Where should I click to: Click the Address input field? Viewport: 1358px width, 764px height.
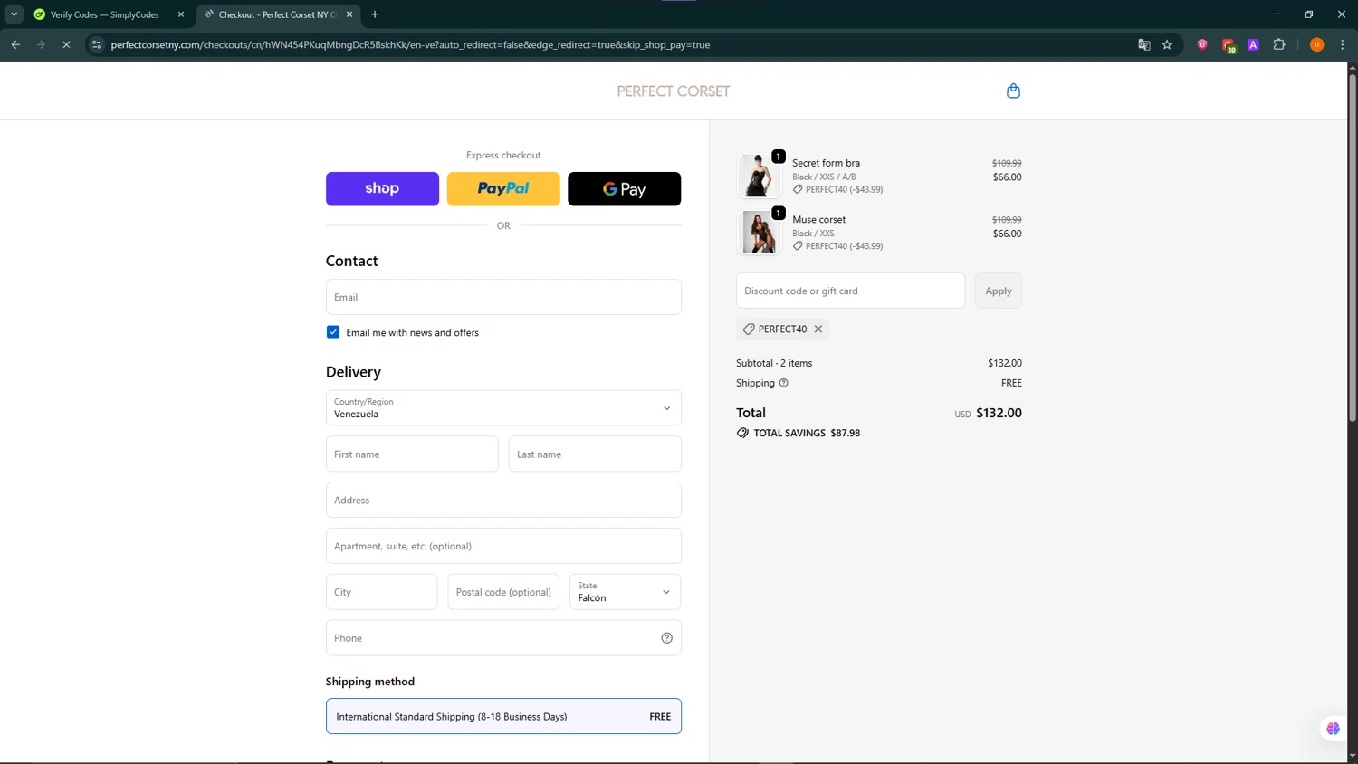click(x=503, y=500)
